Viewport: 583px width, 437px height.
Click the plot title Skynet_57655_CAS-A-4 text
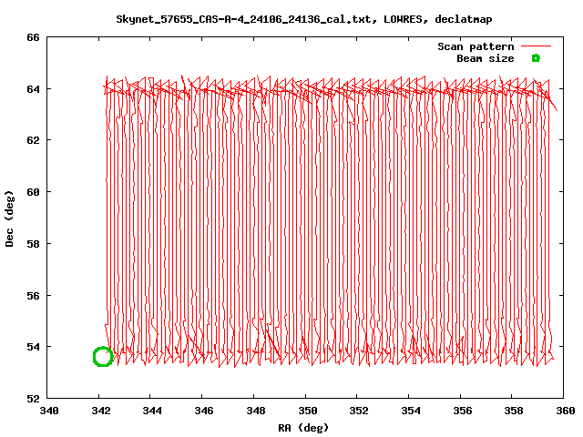click(304, 19)
